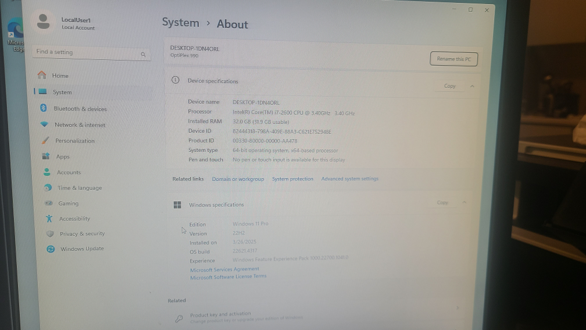This screenshot has width=586, height=330.
Task: Close the Settings window
Action: click(x=487, y=10)
